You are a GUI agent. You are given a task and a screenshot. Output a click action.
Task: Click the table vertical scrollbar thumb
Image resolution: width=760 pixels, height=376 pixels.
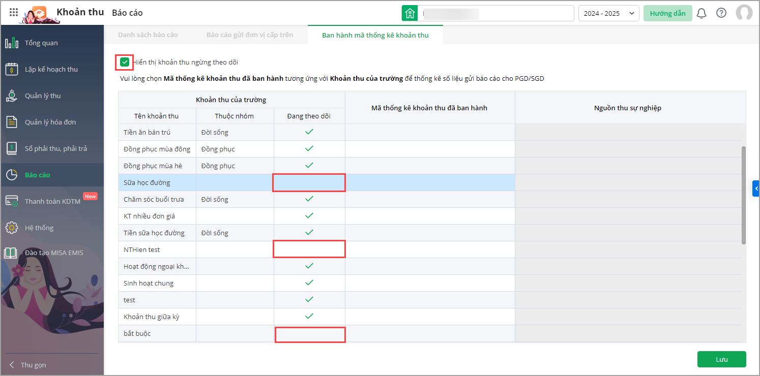click(744, 195)
